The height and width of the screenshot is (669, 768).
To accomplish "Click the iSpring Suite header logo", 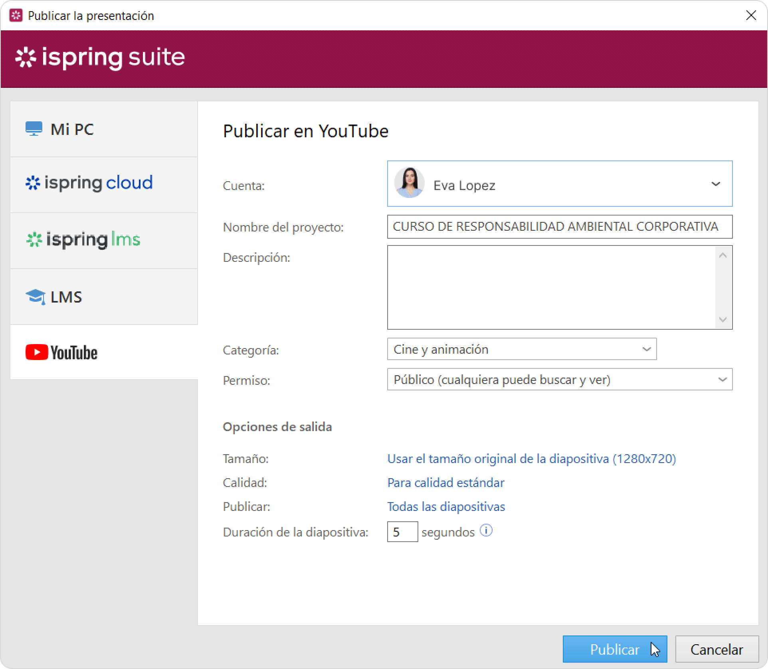I will 100,57.
